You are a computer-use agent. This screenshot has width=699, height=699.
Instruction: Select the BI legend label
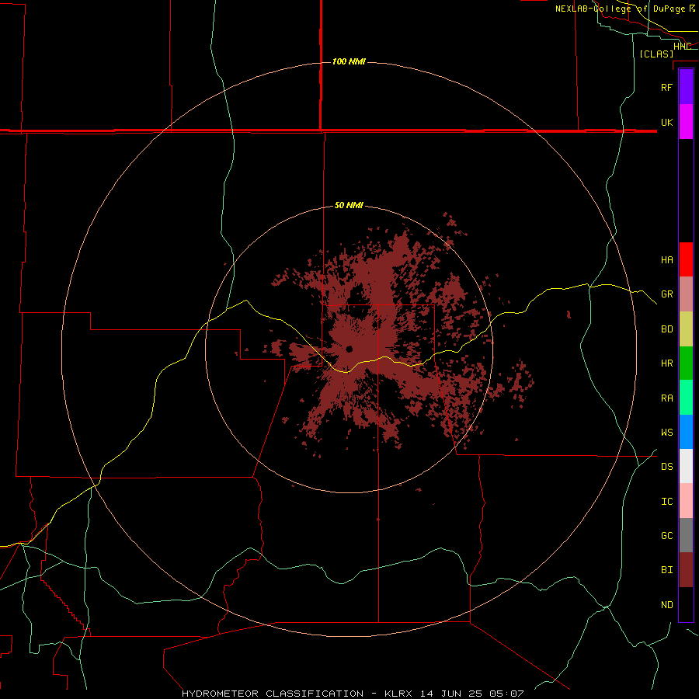(666, 570)
